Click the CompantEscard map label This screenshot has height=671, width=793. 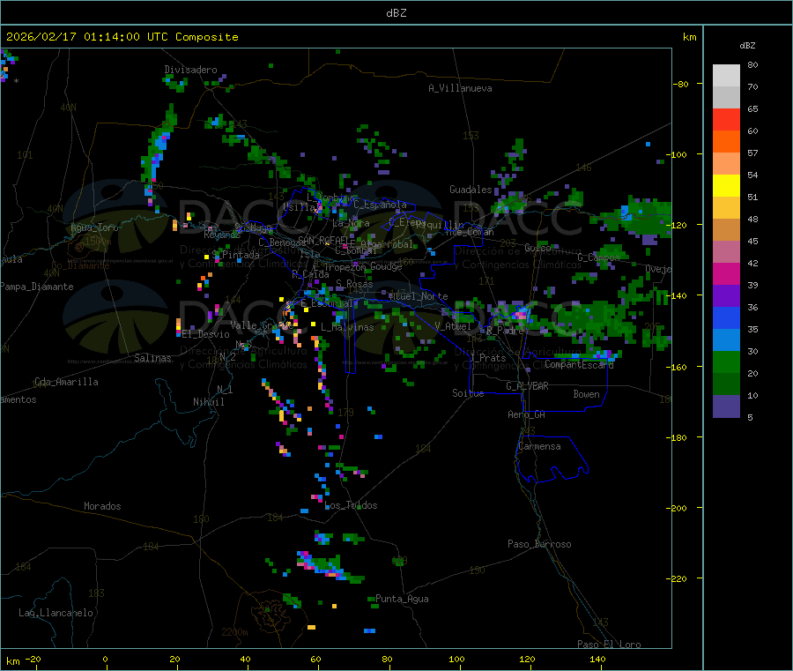(580, 364)
